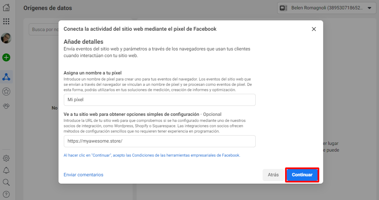
Task: Click the Asigna un nombre a tu píxel label
Action: click(x=93, y=73)
